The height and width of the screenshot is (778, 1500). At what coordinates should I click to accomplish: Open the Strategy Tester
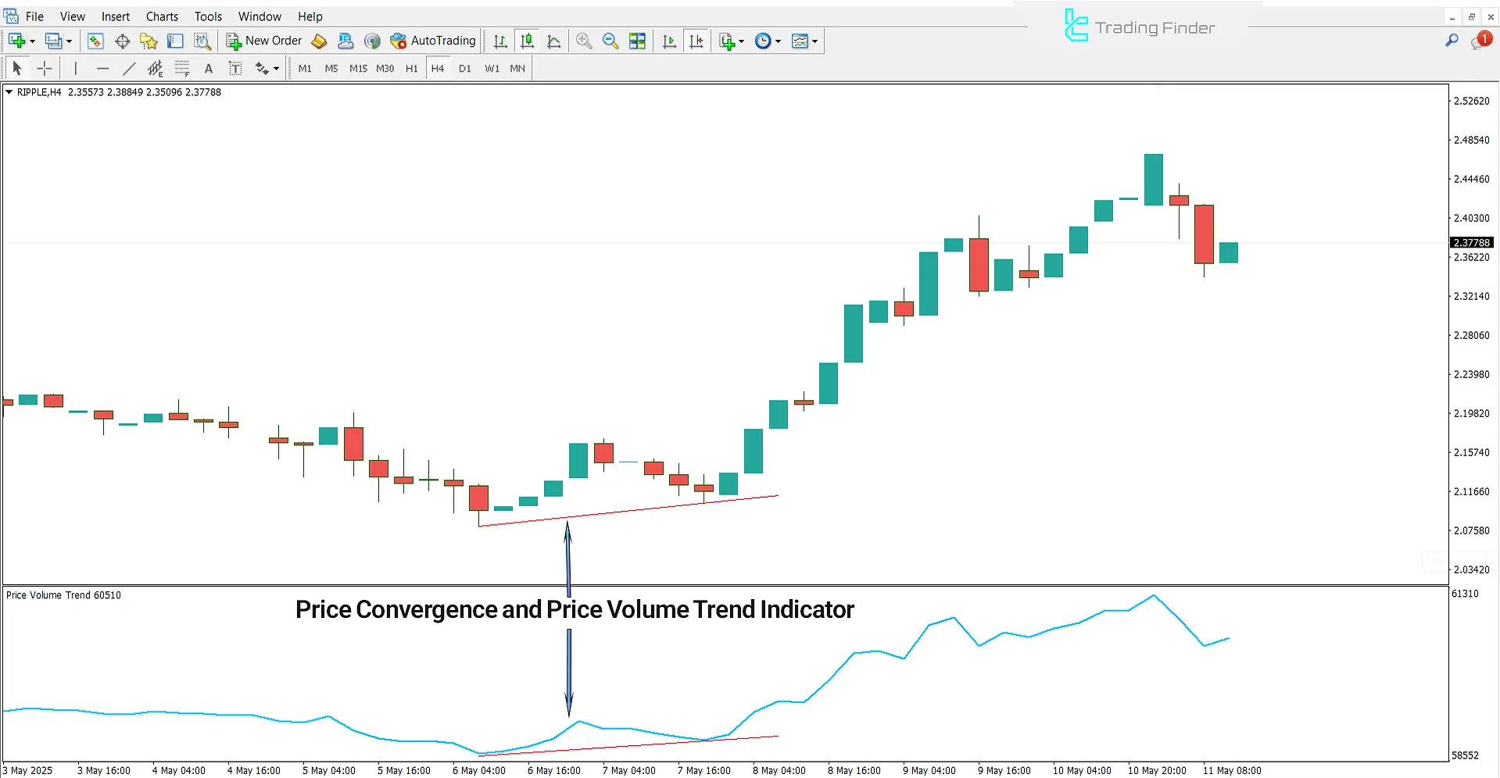(202, 41)
